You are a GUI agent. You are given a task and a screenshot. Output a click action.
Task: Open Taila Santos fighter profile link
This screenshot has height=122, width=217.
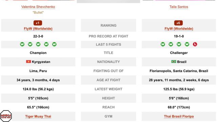179,7
